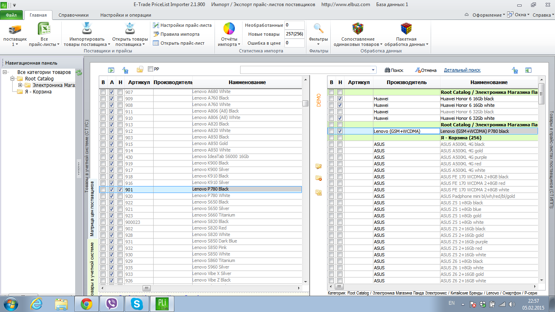Click Наименование column header in left table
The image size is (555, 312).
[247, 82]
